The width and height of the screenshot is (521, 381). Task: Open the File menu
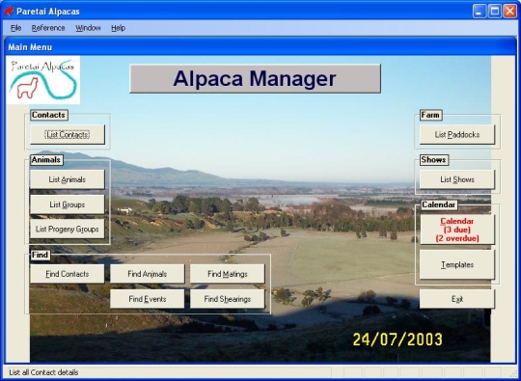point(16,28)
